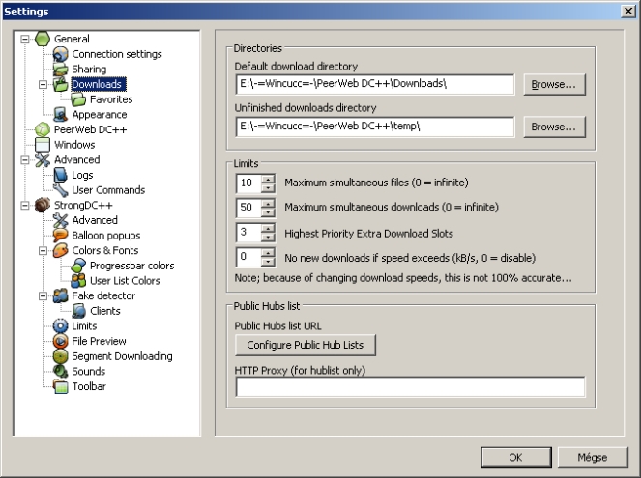Image resolution: width=641 pixels, height=478 pixels.
Task: Collapse the StrongDC++ tree node
Action: click(x=25, y=205)
